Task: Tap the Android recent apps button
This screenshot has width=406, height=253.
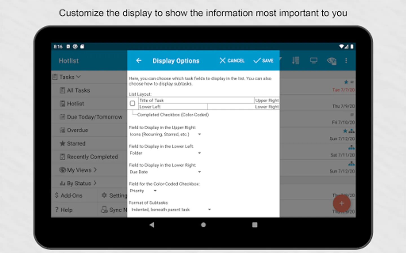Action: coord(255,225)
